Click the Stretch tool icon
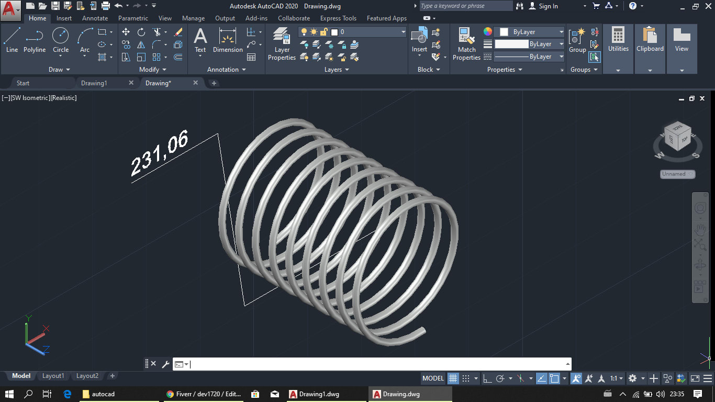This screenshot has height=402, width=715. [x=126, y=57]
